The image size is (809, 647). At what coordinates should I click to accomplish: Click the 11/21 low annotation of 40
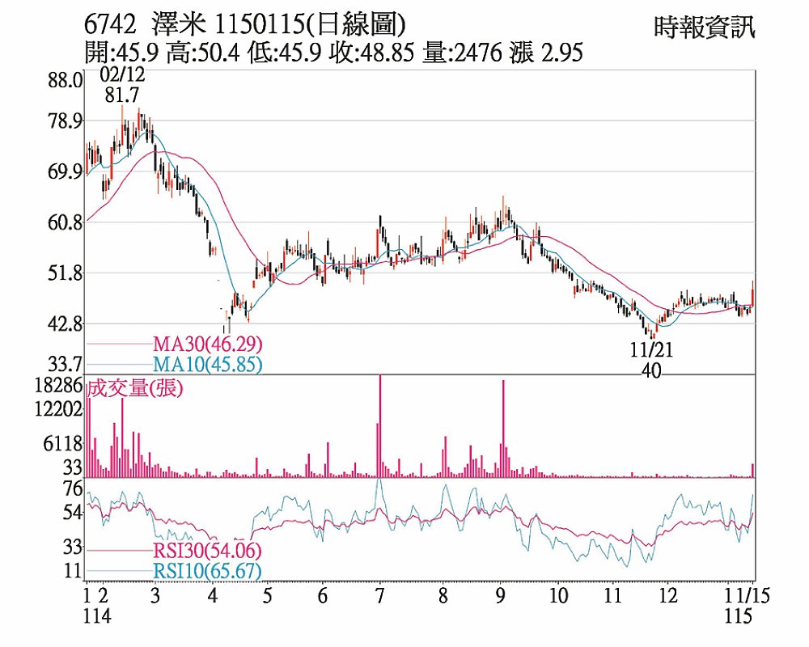coord(652,362)
